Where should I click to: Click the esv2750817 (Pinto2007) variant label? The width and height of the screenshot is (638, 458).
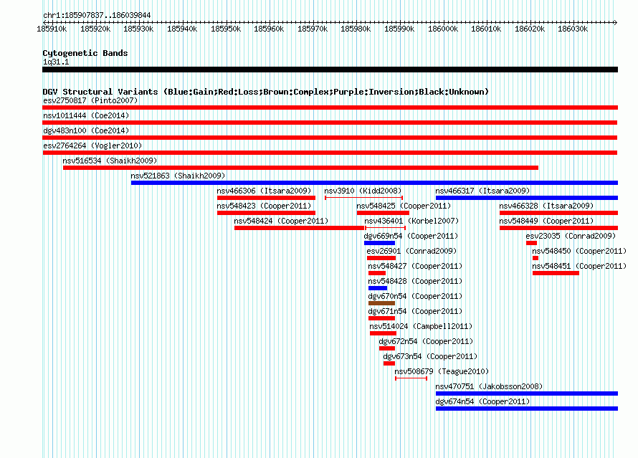pyautogui.click(x=90, y=100)
